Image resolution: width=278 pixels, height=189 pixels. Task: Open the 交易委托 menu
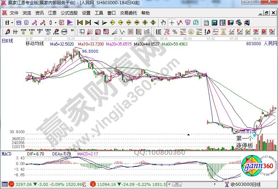[129, 13]
